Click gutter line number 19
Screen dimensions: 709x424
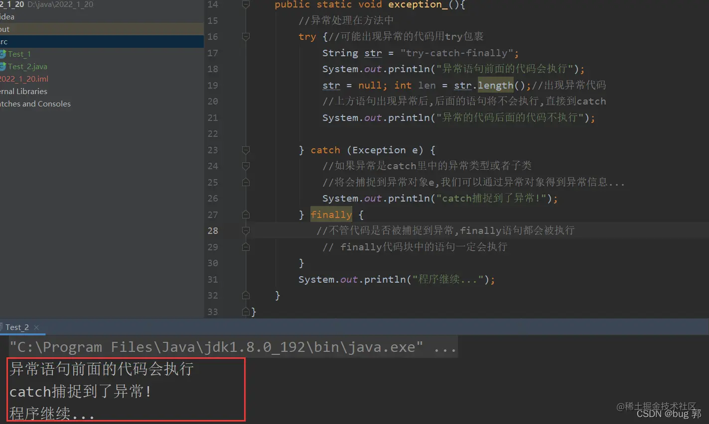pos(213,86)
